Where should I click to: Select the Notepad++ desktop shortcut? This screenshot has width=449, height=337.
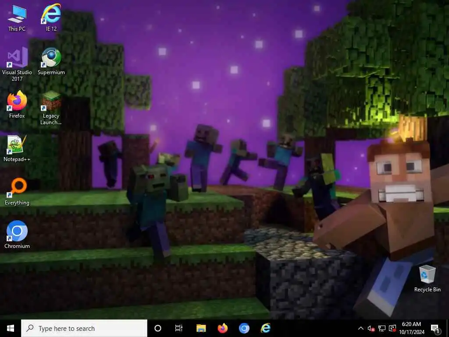click(17, 148)
